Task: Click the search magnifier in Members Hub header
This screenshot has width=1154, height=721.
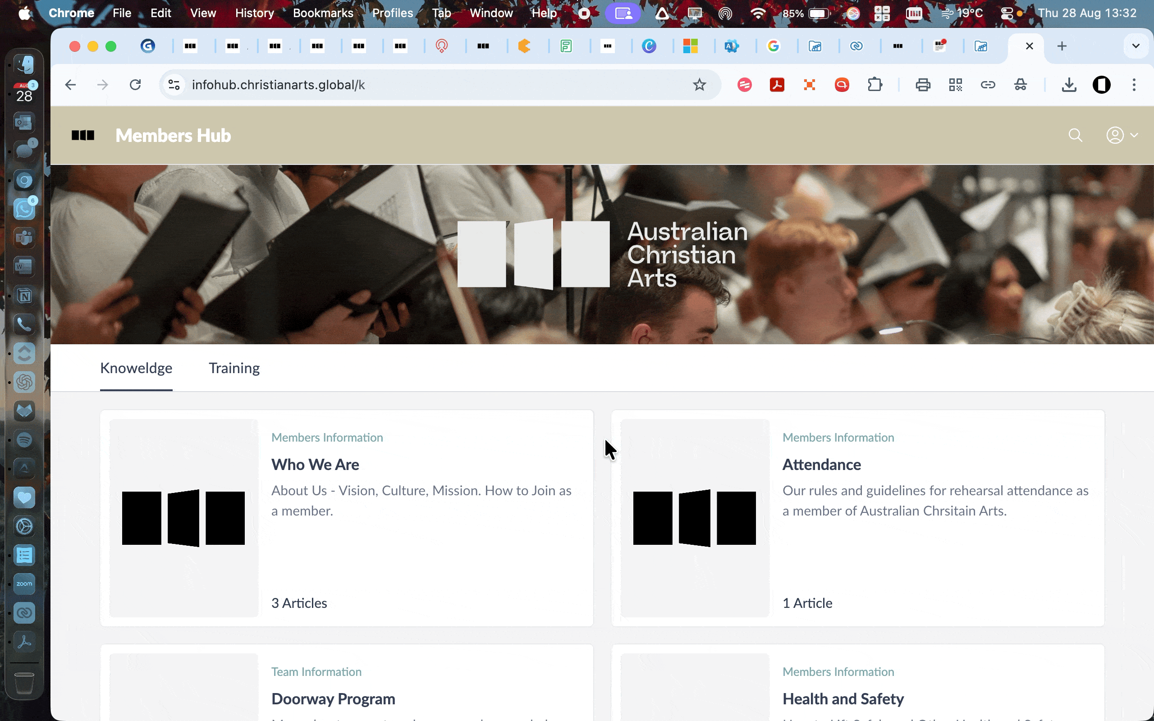Action: (x=1075, y=136)
